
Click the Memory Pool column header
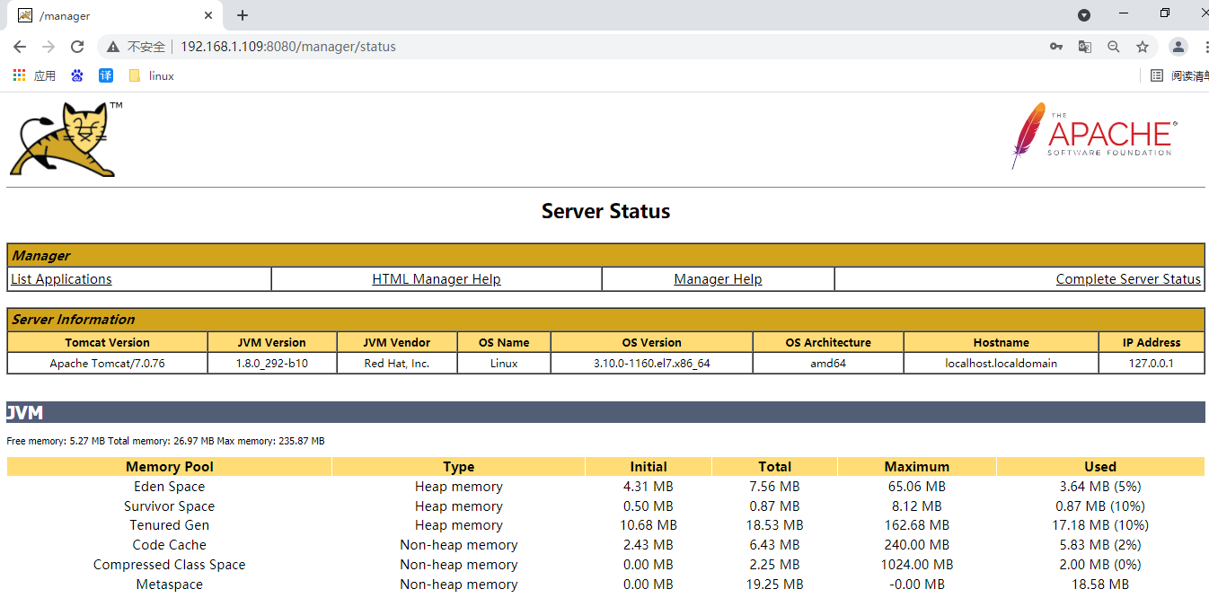170,467
